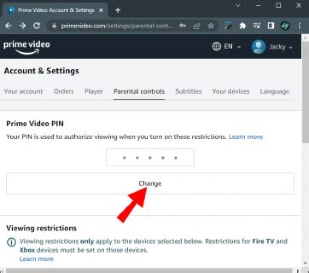
Task: Click the share page icon in address bar
Action: [197, 26]
